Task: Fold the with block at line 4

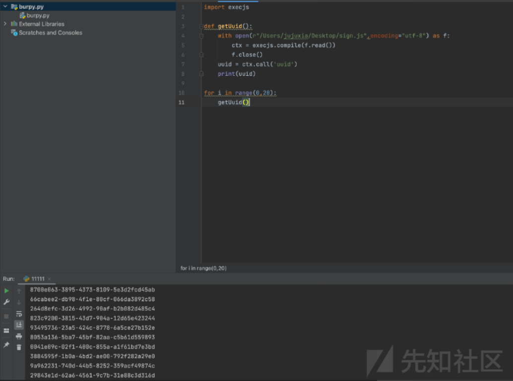Action: point(201,36)
